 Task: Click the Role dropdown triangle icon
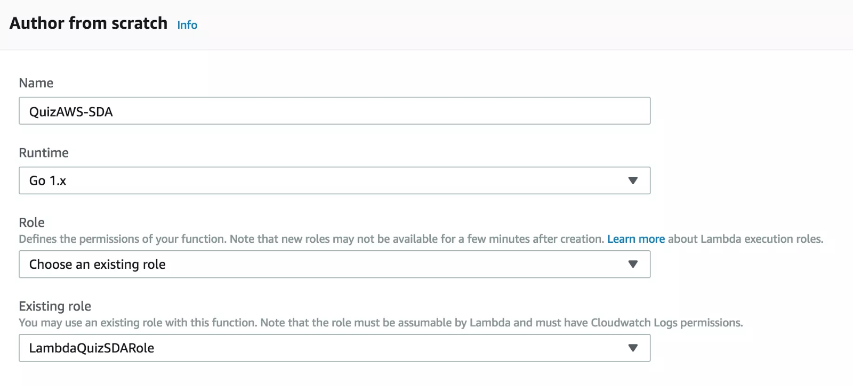pyautogui.click(x=633, y=264)
